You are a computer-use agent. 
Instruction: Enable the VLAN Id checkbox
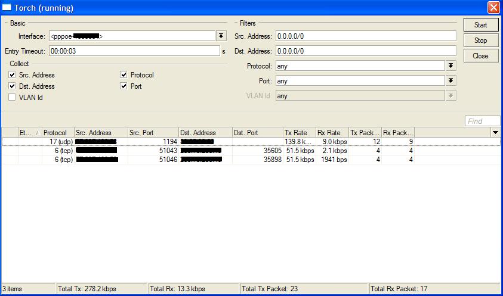tap(12, 98)
